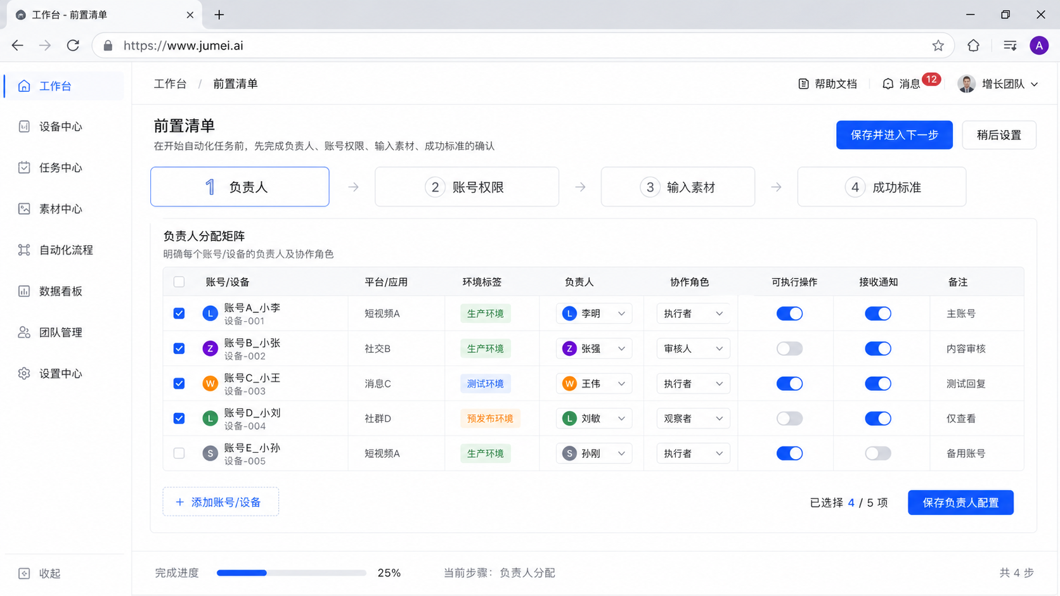Open 自动化流程 workflow icon

click(24, 250)
